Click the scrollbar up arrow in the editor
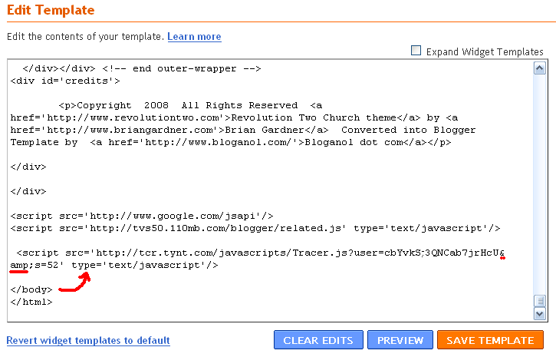Image resolution: width=556 pixels, height=357 pixels. [540, 68]
